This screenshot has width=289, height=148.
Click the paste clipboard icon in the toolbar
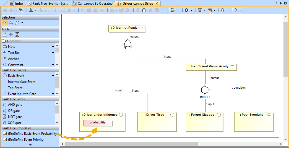(144, 10)
